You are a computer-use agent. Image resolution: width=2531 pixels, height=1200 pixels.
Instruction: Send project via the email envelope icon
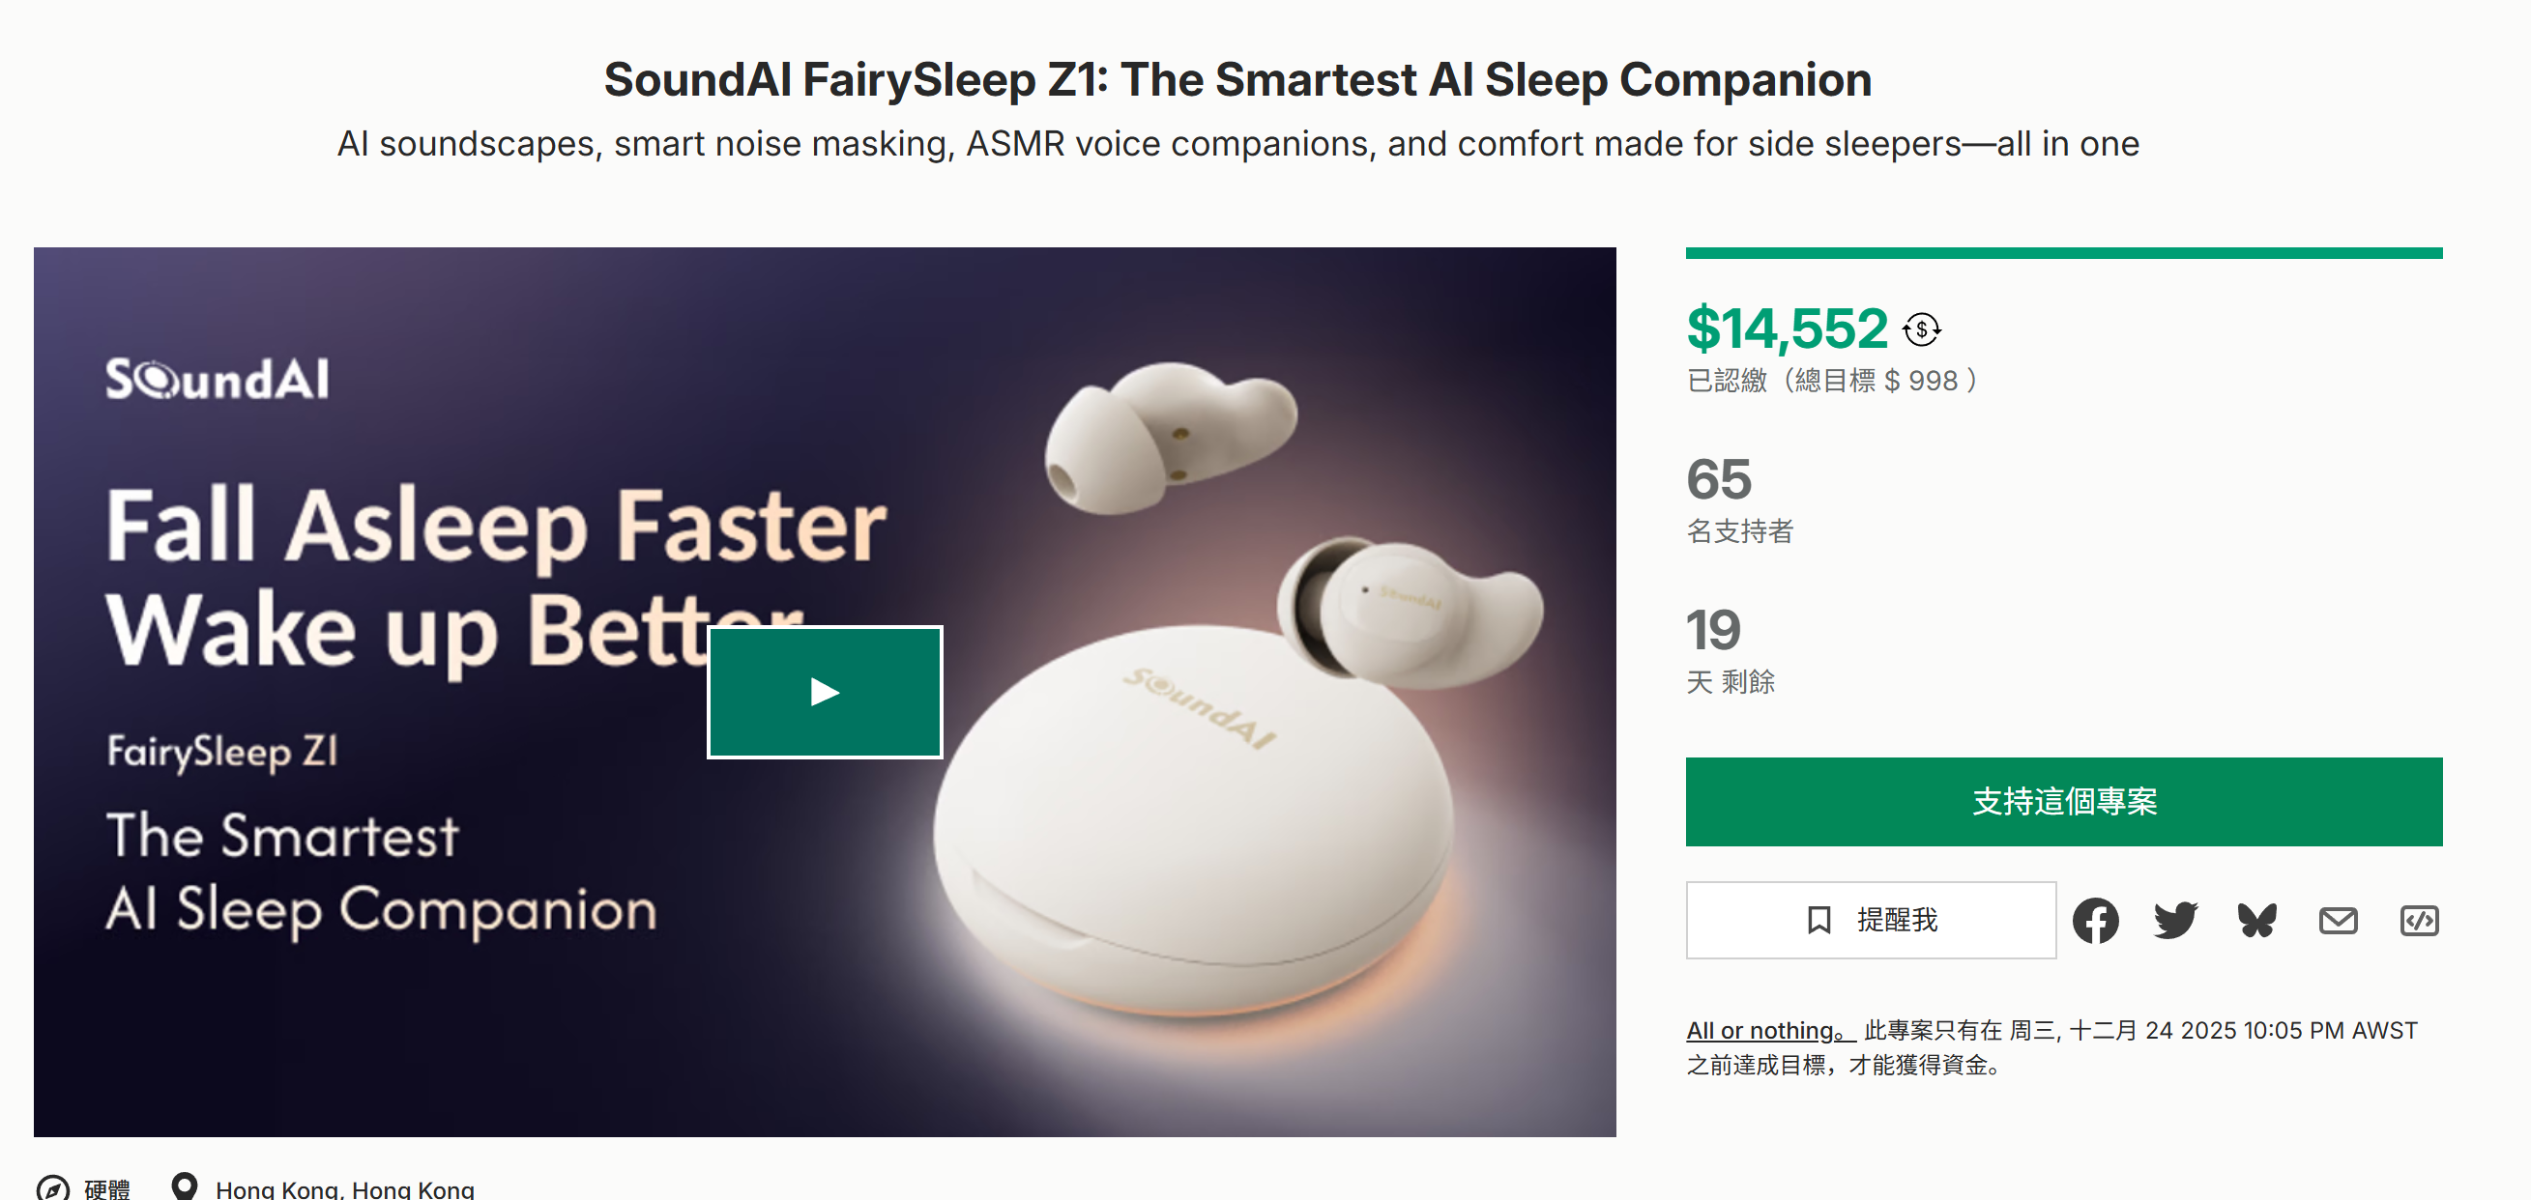click(x=2340, y=920)
